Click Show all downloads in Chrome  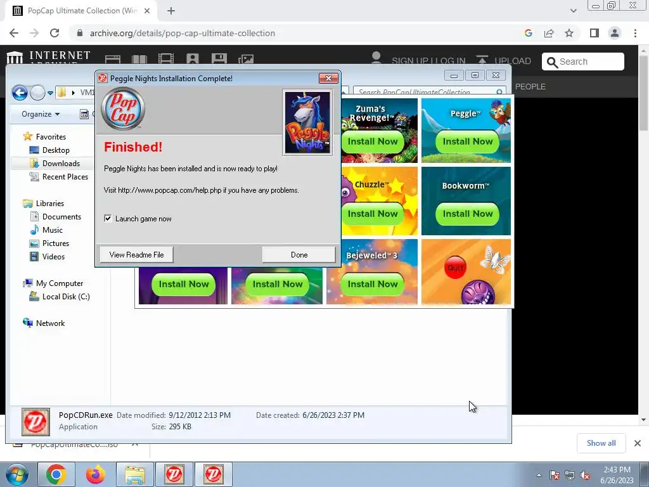click(x=601, y=443)
